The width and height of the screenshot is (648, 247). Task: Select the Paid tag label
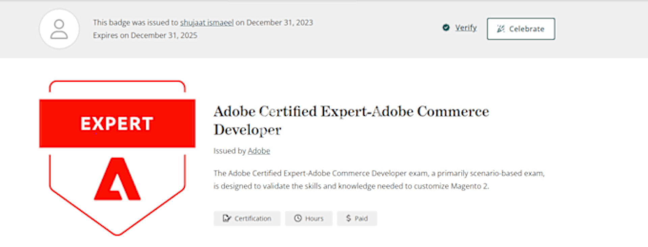click(x=361, y=218)
